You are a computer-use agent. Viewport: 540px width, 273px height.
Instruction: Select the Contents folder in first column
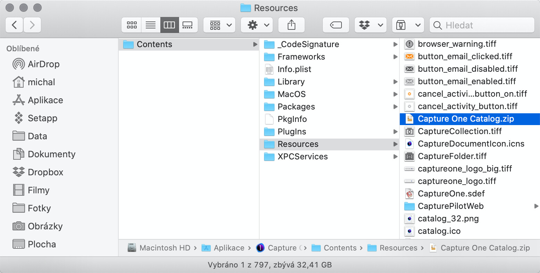[189, 44]
